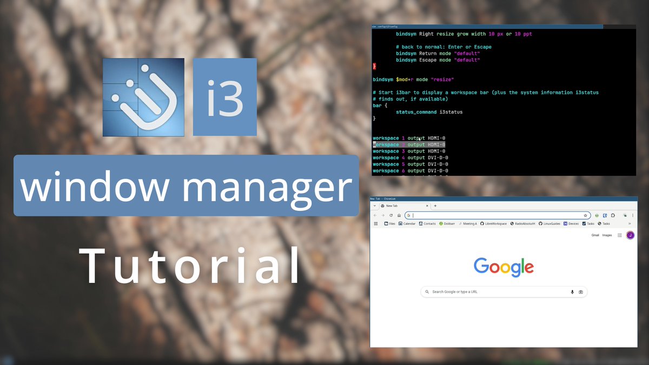The height and width of the screenshot is (365, 649).
Task: Bookmark this page with the star icon
Action: point(585,215)
